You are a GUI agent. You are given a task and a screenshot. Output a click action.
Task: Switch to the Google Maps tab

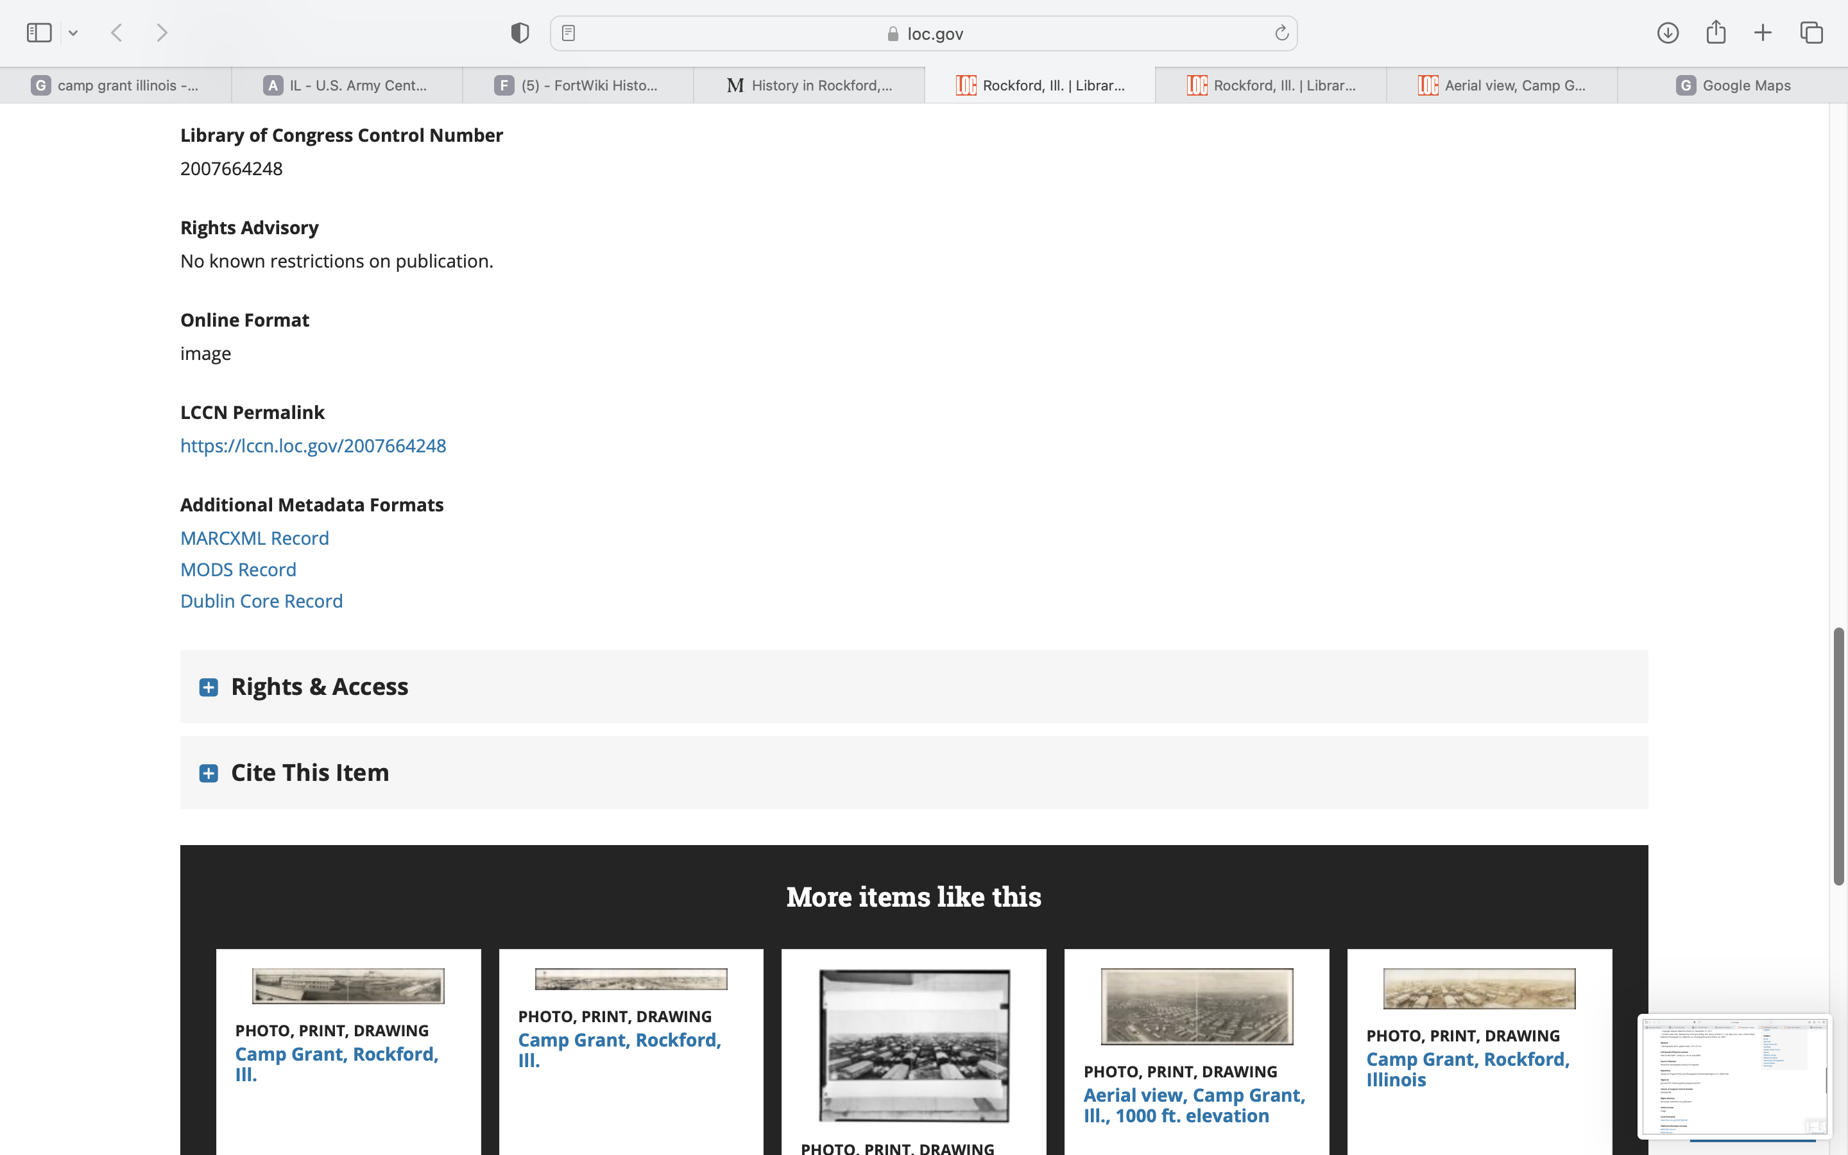pos(1732,85)
